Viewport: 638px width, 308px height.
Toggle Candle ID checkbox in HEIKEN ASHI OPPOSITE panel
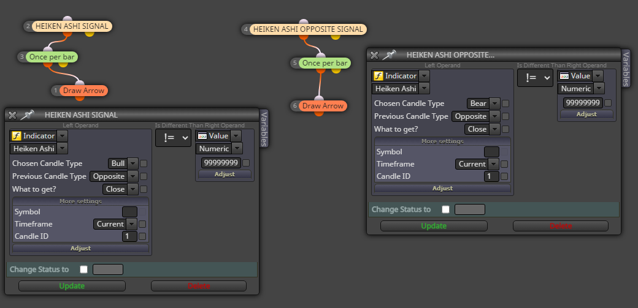pyautogui.click(x=504, y=176)
